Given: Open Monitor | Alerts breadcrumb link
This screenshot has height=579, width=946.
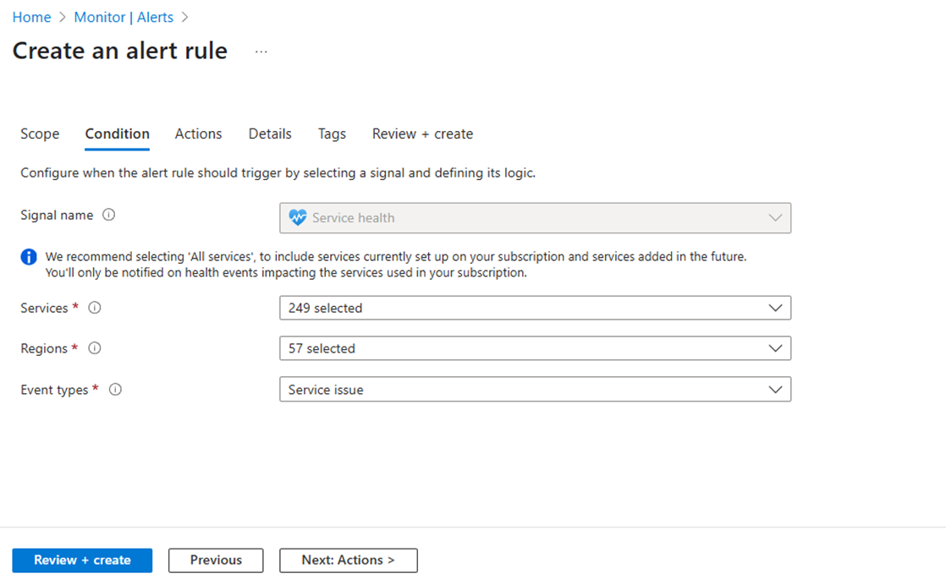Looking at the screenshot, I should point(124,16).
